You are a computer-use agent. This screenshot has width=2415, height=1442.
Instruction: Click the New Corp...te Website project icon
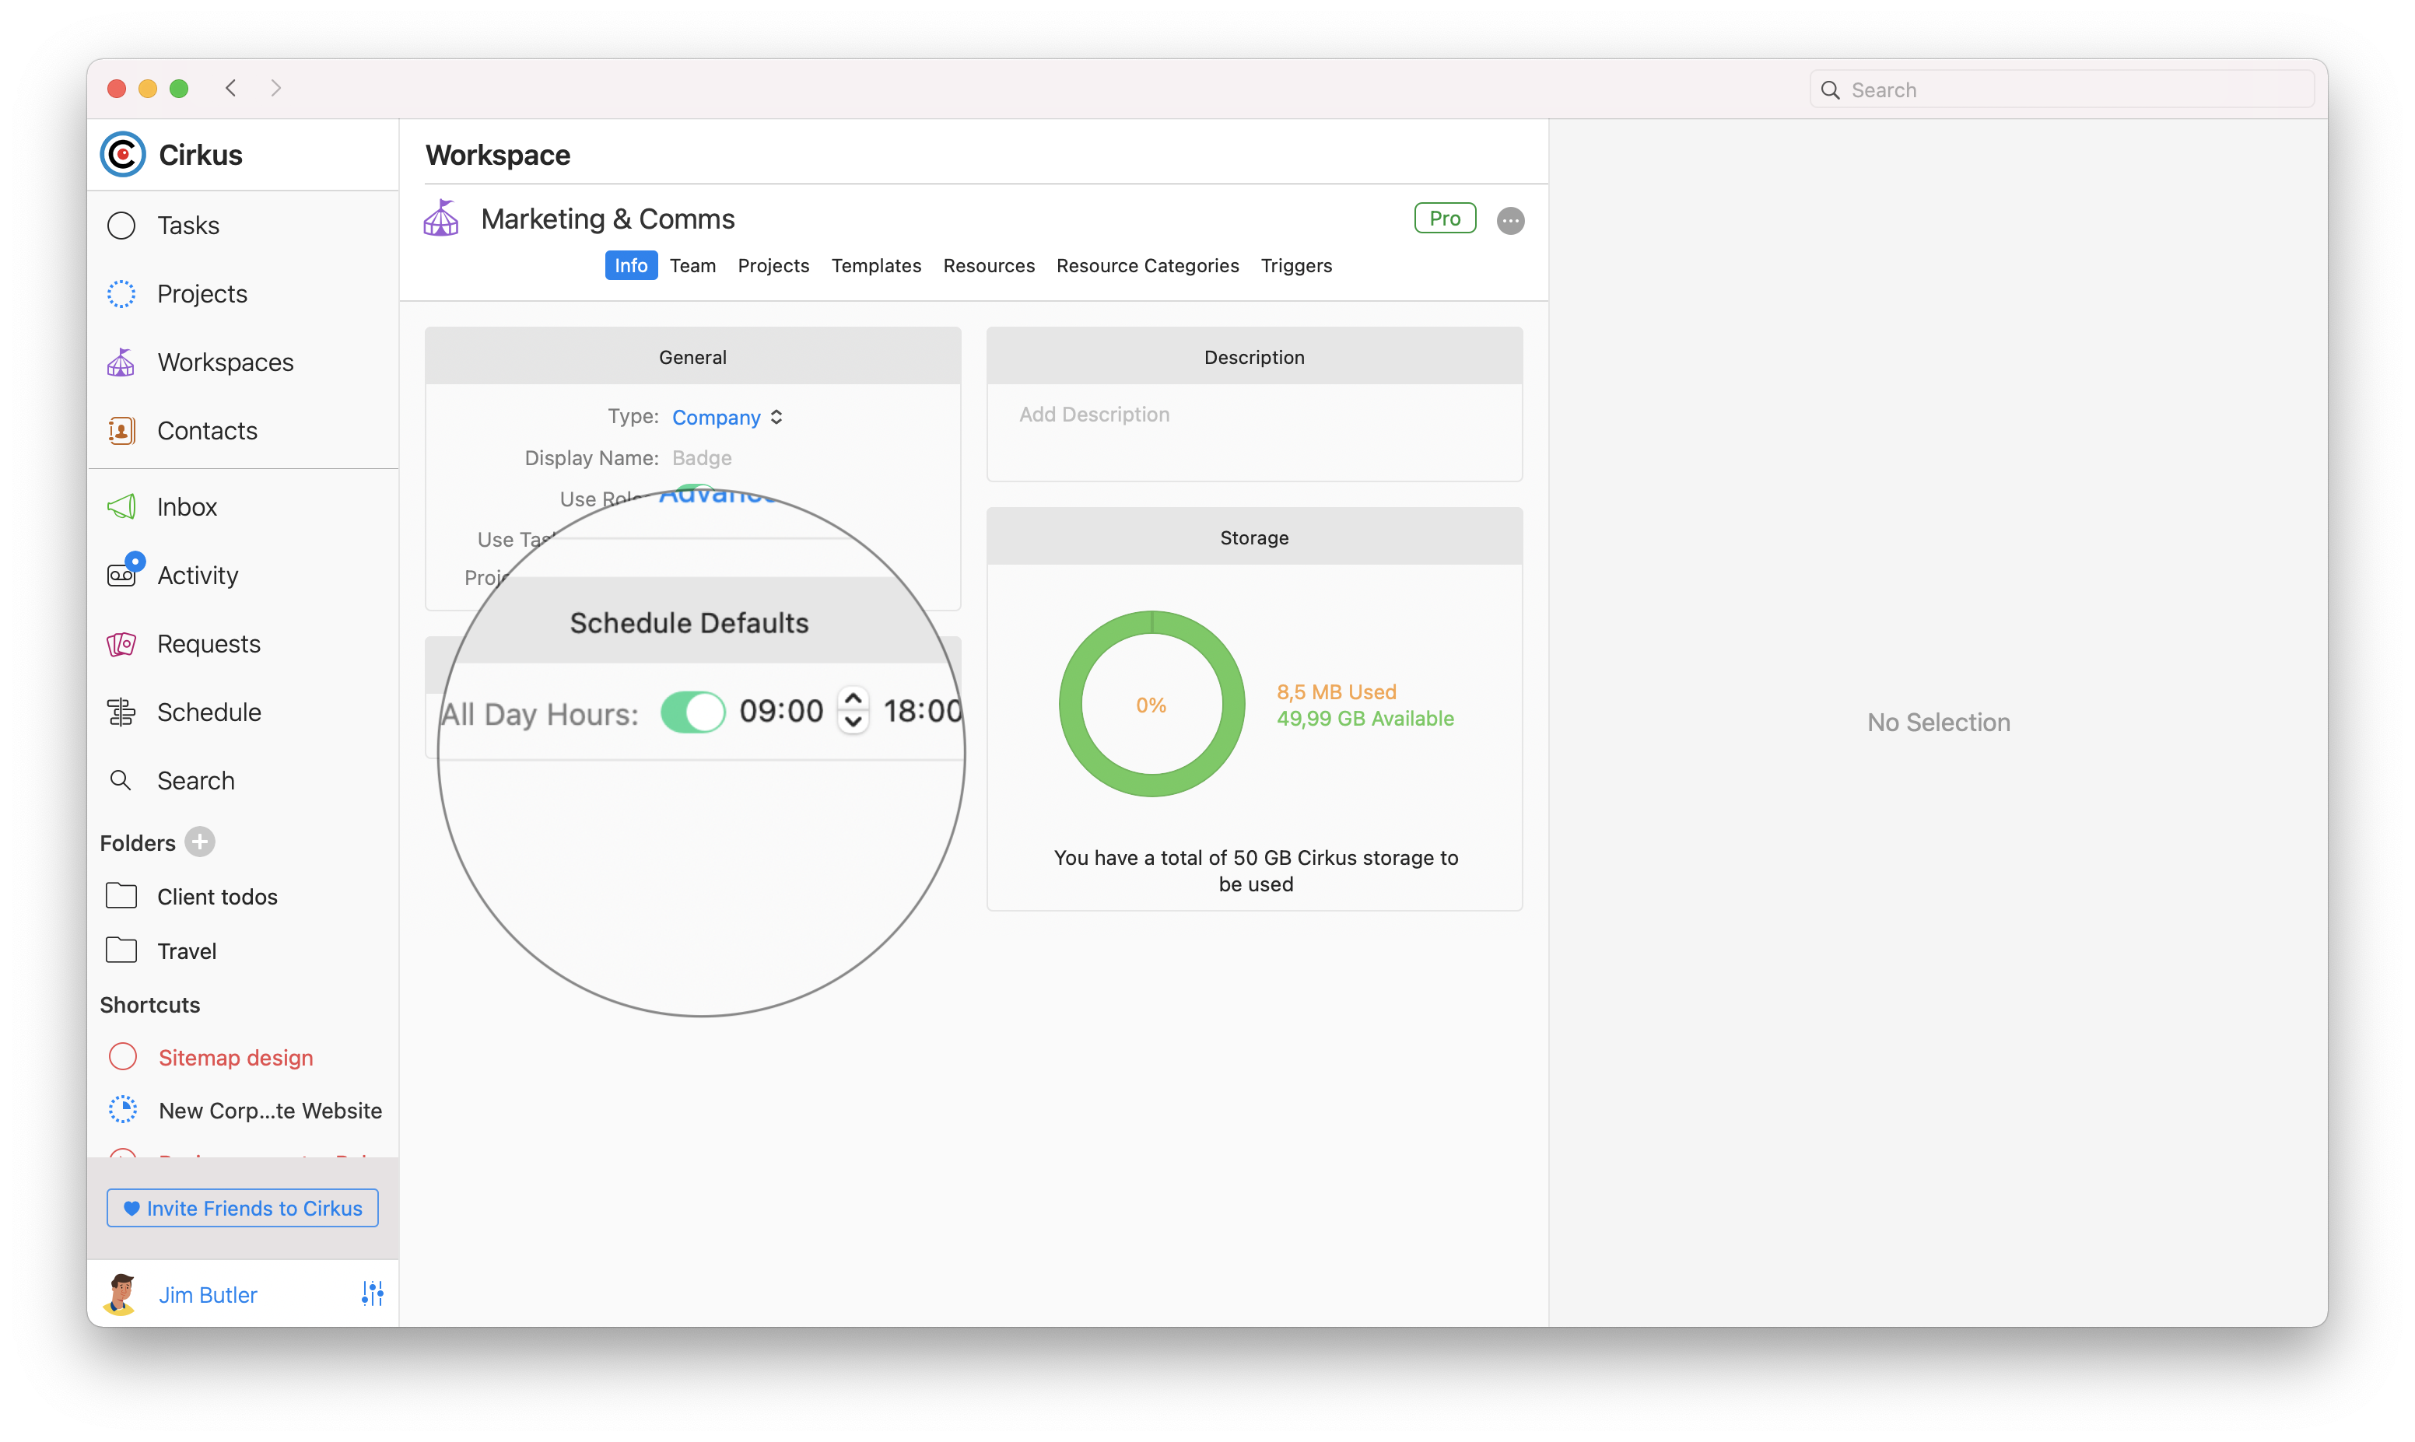tap(124, 1110)
